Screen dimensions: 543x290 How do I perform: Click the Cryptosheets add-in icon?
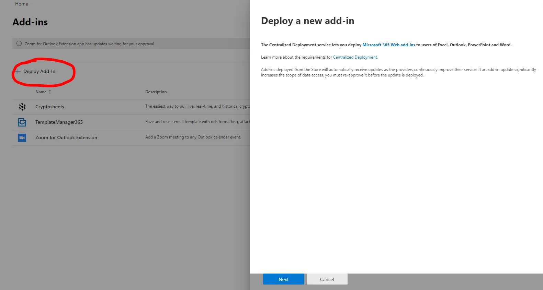pyautogui.click(x=22, y=107)
